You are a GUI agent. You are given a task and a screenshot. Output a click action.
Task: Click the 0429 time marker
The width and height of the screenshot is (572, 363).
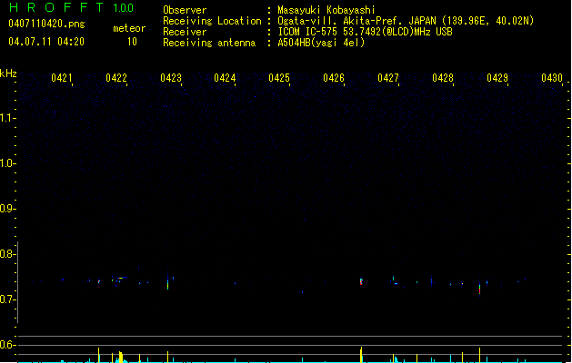coord(497,78)
